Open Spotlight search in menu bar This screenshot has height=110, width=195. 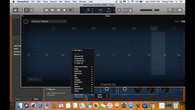[x=176, y=2]
